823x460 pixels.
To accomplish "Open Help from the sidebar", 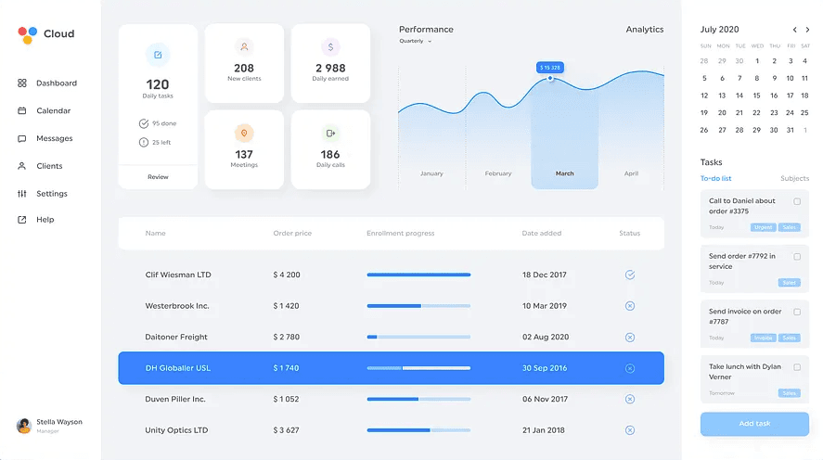I will (x=35, y=220).
